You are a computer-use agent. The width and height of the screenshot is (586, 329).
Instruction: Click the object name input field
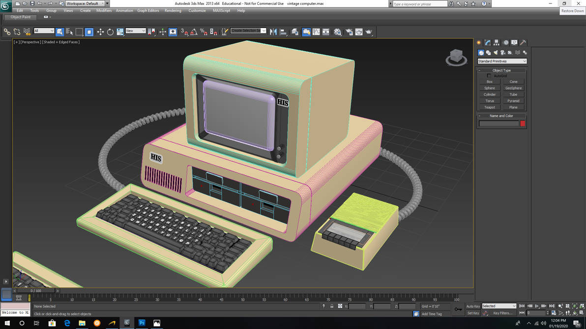pos(499,124)
